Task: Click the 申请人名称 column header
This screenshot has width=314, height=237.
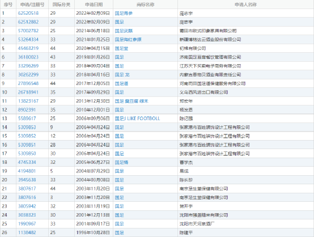Action: point(246,5)
